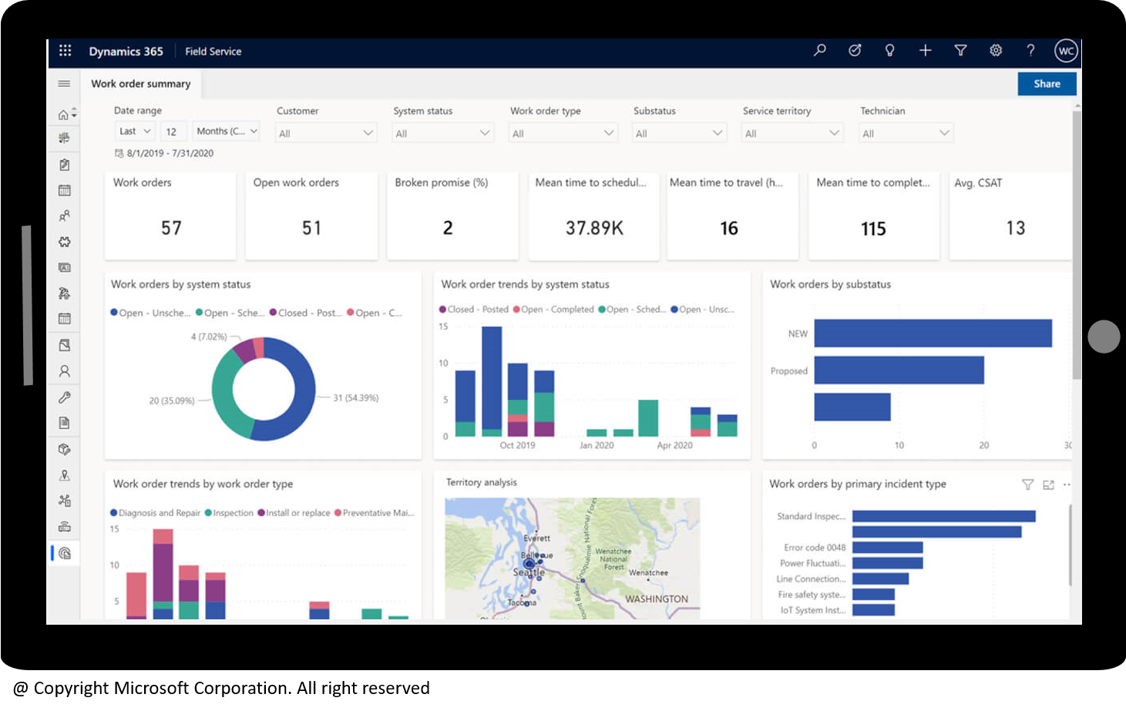1126x711 pixels.
Task: Go to Home icon in sidebar
Action: tap(63, 114)
